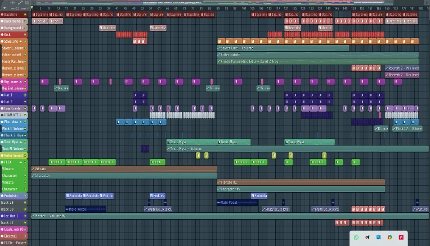Click bar 121 on the timeline ruler

coord(286,8)
